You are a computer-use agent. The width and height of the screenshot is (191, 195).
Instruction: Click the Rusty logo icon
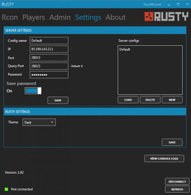[149, 16]
